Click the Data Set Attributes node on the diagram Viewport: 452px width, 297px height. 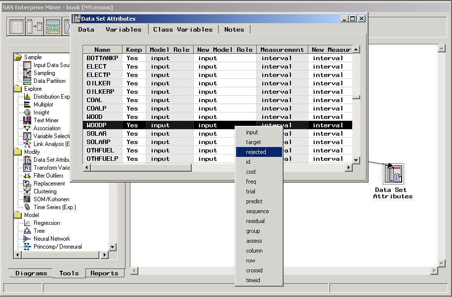393,174
